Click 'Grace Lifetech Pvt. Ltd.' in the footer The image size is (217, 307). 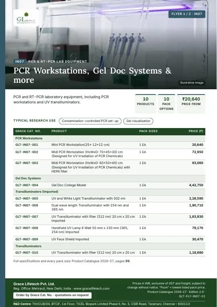(x=34, y=284)
